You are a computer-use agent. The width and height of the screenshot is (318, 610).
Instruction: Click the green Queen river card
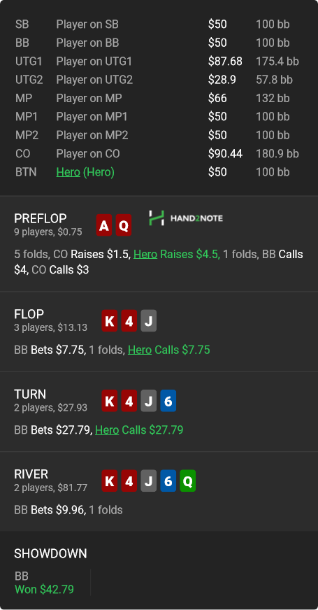187,481
